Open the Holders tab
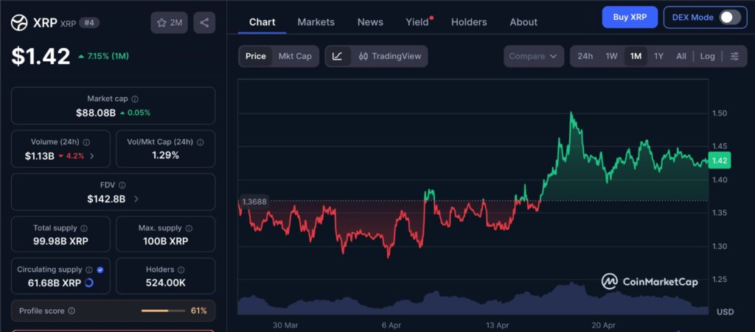755x332 pixels. [468, 22]
